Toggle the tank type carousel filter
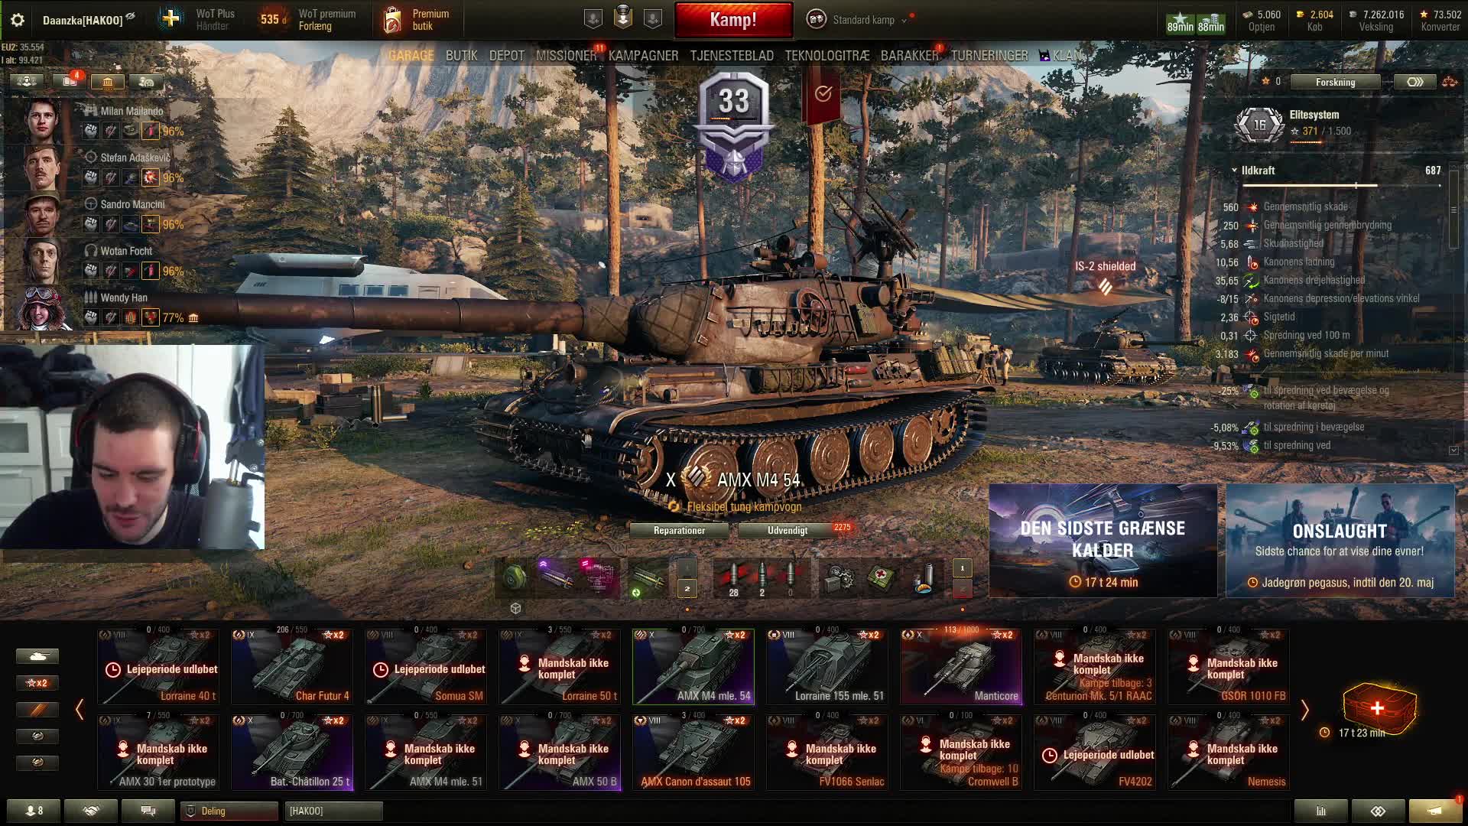This screenshot has width=1468, height=826. click(x=37, y=656)
